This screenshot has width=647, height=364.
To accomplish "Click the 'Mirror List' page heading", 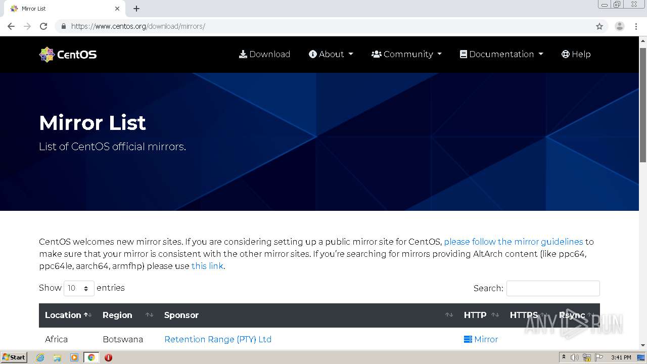I will click(93, 123).
